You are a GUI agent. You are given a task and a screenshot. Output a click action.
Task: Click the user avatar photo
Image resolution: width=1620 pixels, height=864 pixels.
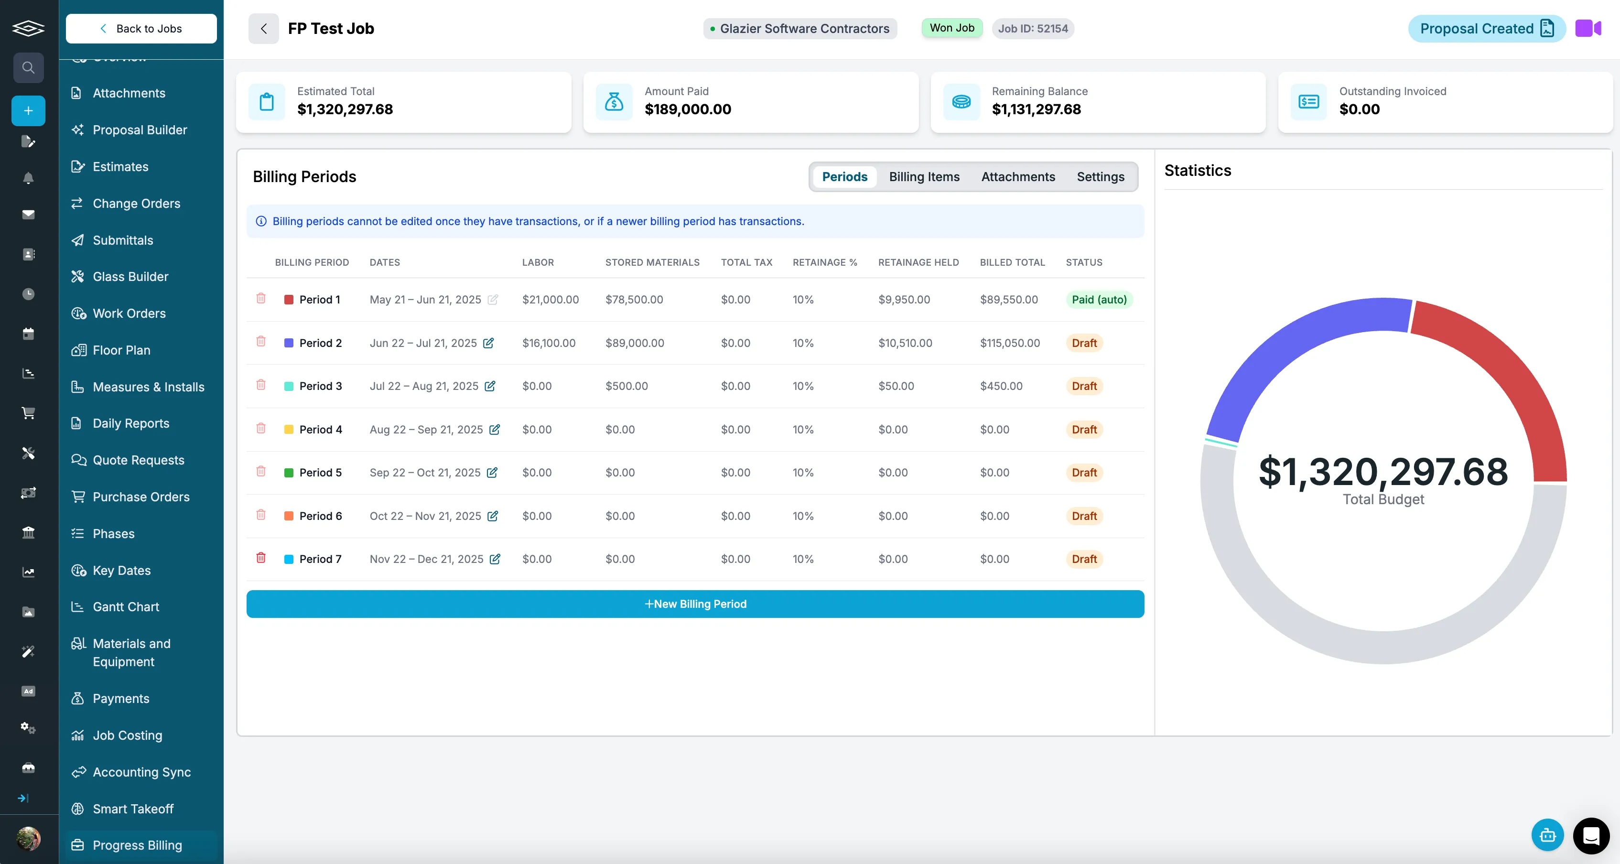click(28, 838)
